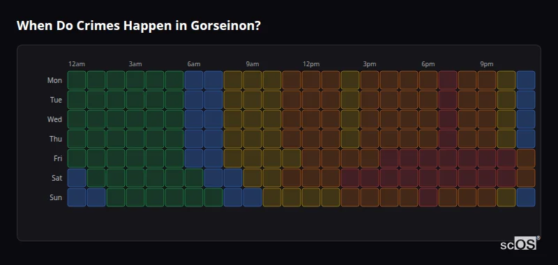Click the '12am' hour label

[x=77, y=64]
